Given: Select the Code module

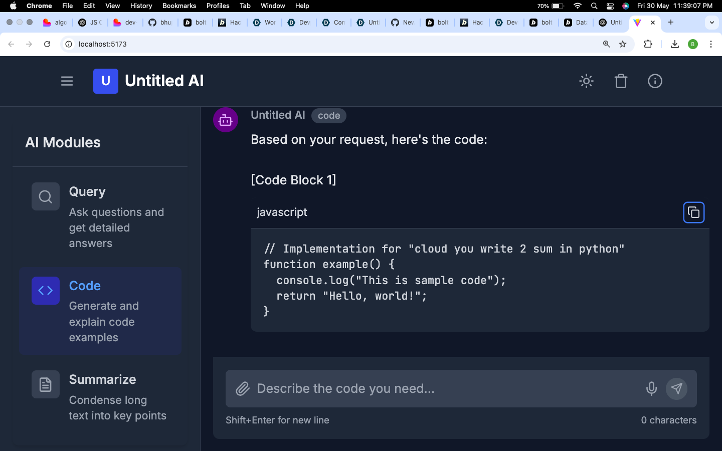Looking at the screenshot, I should pos(100,311).
